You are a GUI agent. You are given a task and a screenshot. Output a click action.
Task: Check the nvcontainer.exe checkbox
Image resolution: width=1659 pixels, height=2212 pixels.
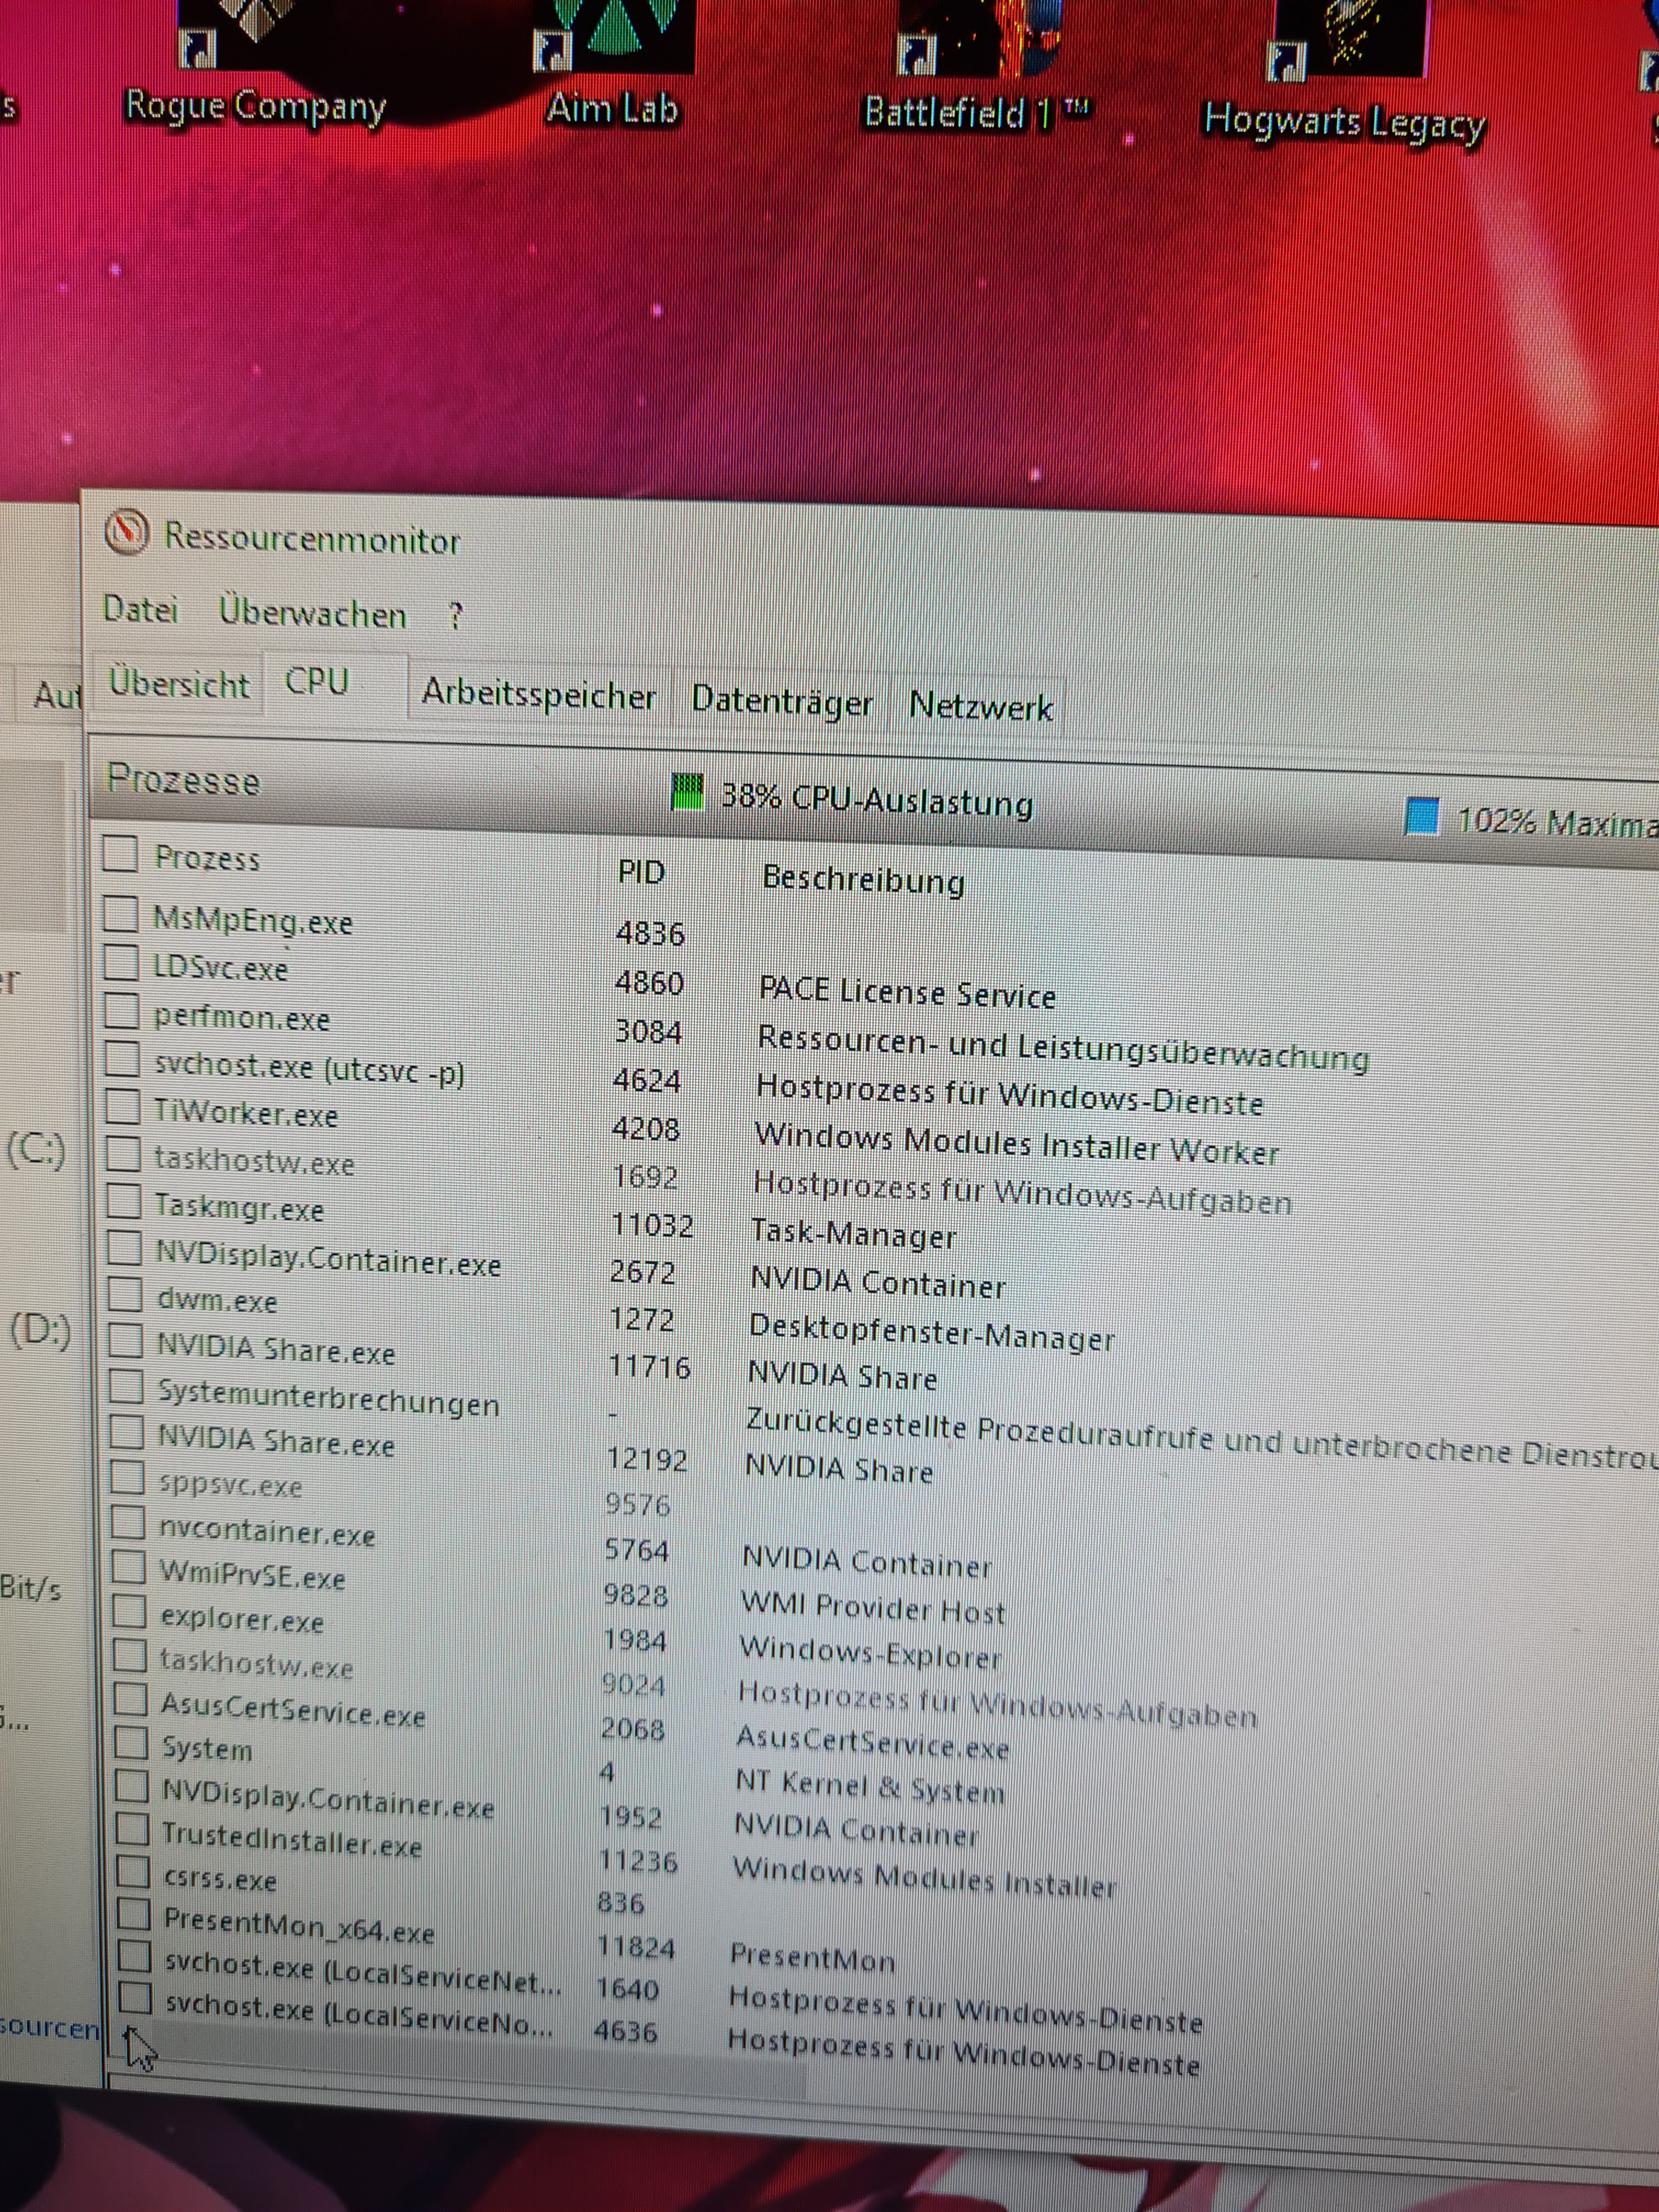[x=128, y=1522]
